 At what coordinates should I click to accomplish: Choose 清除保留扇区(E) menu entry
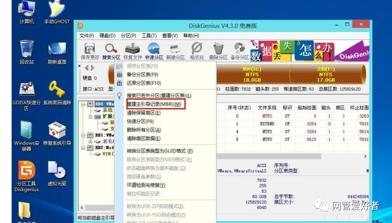(144, 113)
